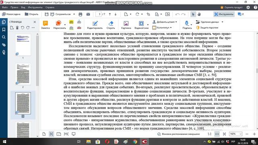The image size is (258, 145).
Task: Toggle the Инструменты toolbar button
Action: coord(224,14)
